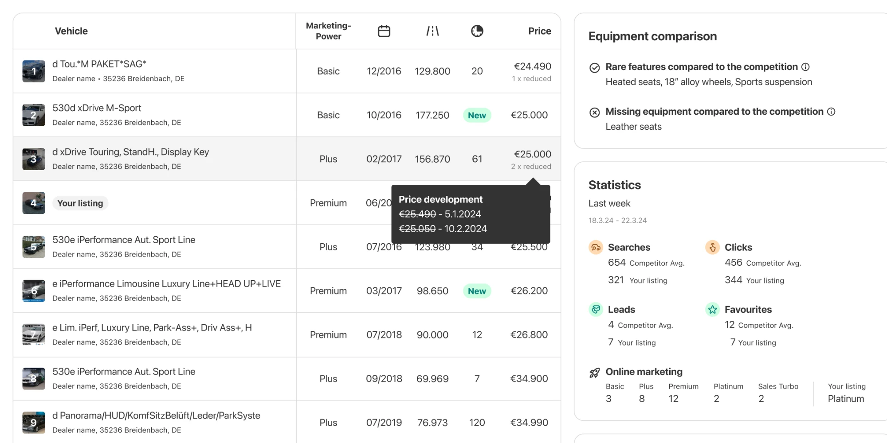Click the Online marketing rocket icon
Image resolution: width=887 pixels, height=443 pixels.
pyautogui.click(x=595, y=373)
